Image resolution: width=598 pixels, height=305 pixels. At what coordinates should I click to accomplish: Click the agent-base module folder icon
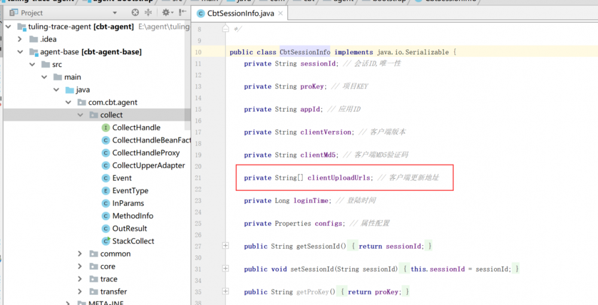pyautogui.click(x=34, y=52)
